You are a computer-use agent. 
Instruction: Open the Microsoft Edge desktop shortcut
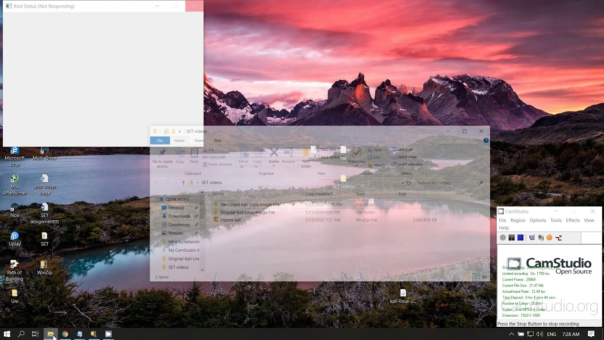point(15,157)
